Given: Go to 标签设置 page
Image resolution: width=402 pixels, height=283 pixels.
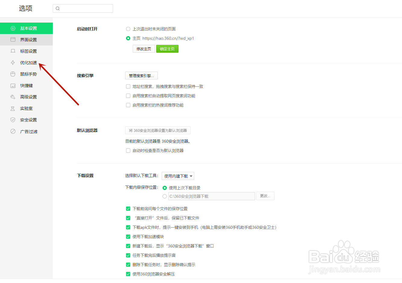Looking at the screenshot, I should pyautogui.click(x=26, y=51).
